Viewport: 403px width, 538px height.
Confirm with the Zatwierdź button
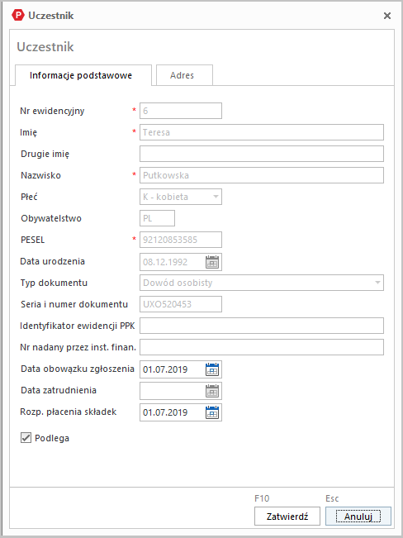coord(287,517)
